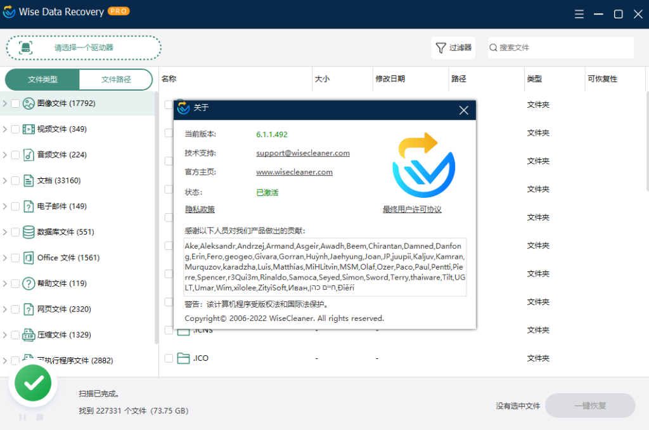The image size is (649, 430).
Task: Check the 文档 (33160) checkbox
Action: coord(15,181)
